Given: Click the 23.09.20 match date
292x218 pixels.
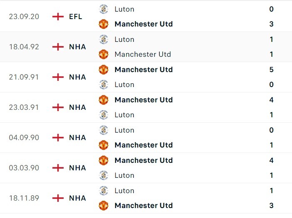Looking at the screenshot, I should pyautogui.click(x=24, y=17).
